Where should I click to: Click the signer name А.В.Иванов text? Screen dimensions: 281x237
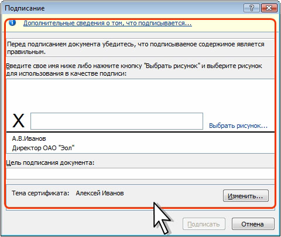(x=29, y=138)
